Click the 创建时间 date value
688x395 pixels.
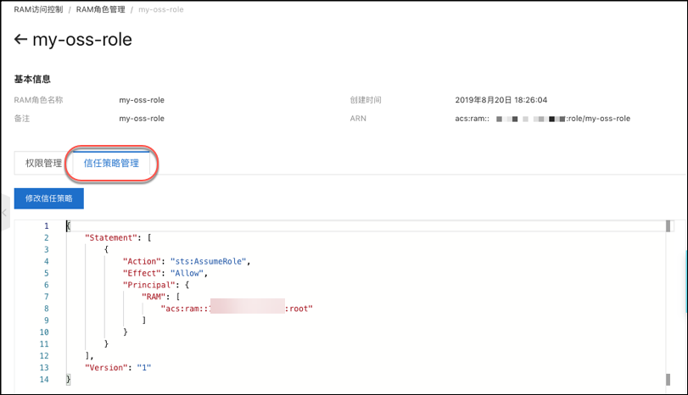[x=501, y=100]
